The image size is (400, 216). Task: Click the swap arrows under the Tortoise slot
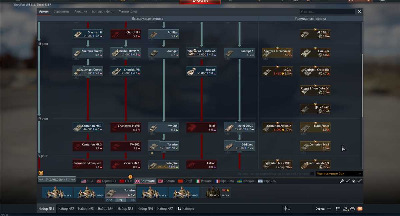coord(121,200)
